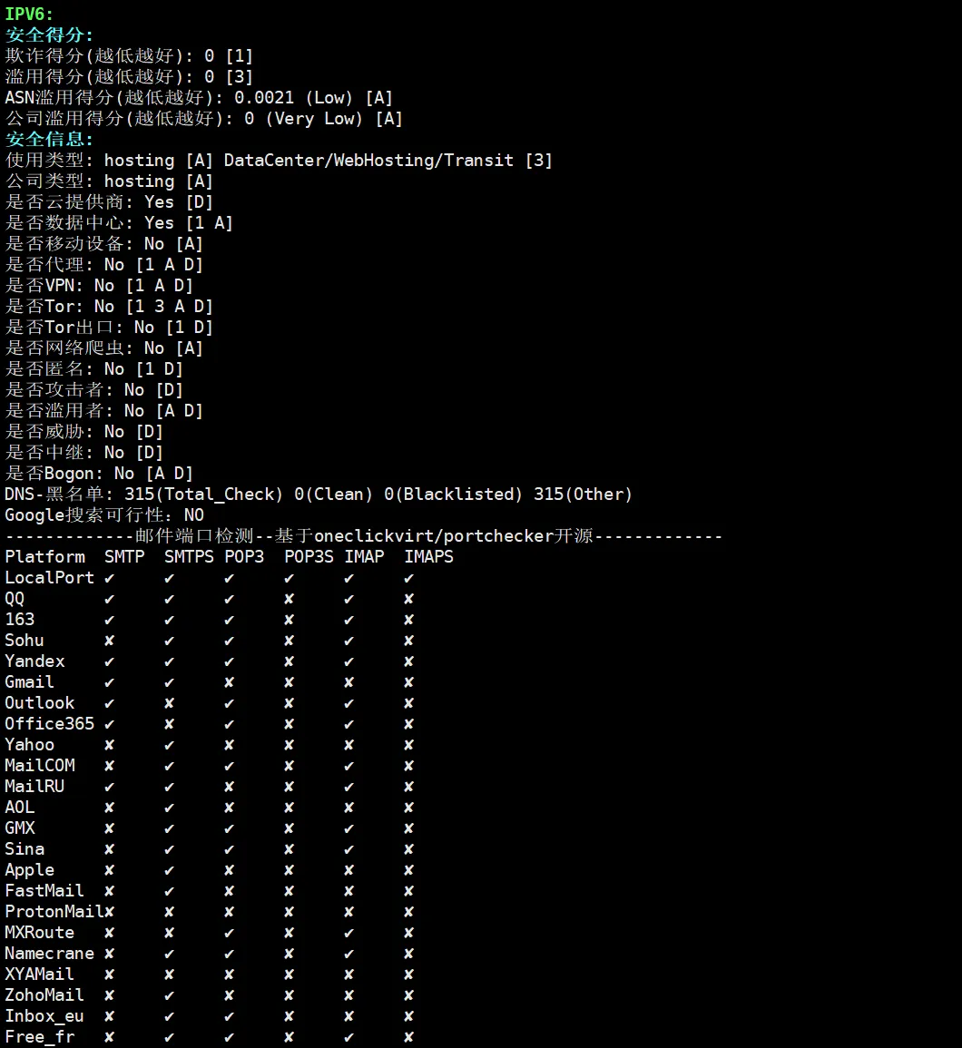Click the Sohu SMTP cross mark
This screenshot has height=1048, width=962.
pyautogui.click(x=109, y=641)
